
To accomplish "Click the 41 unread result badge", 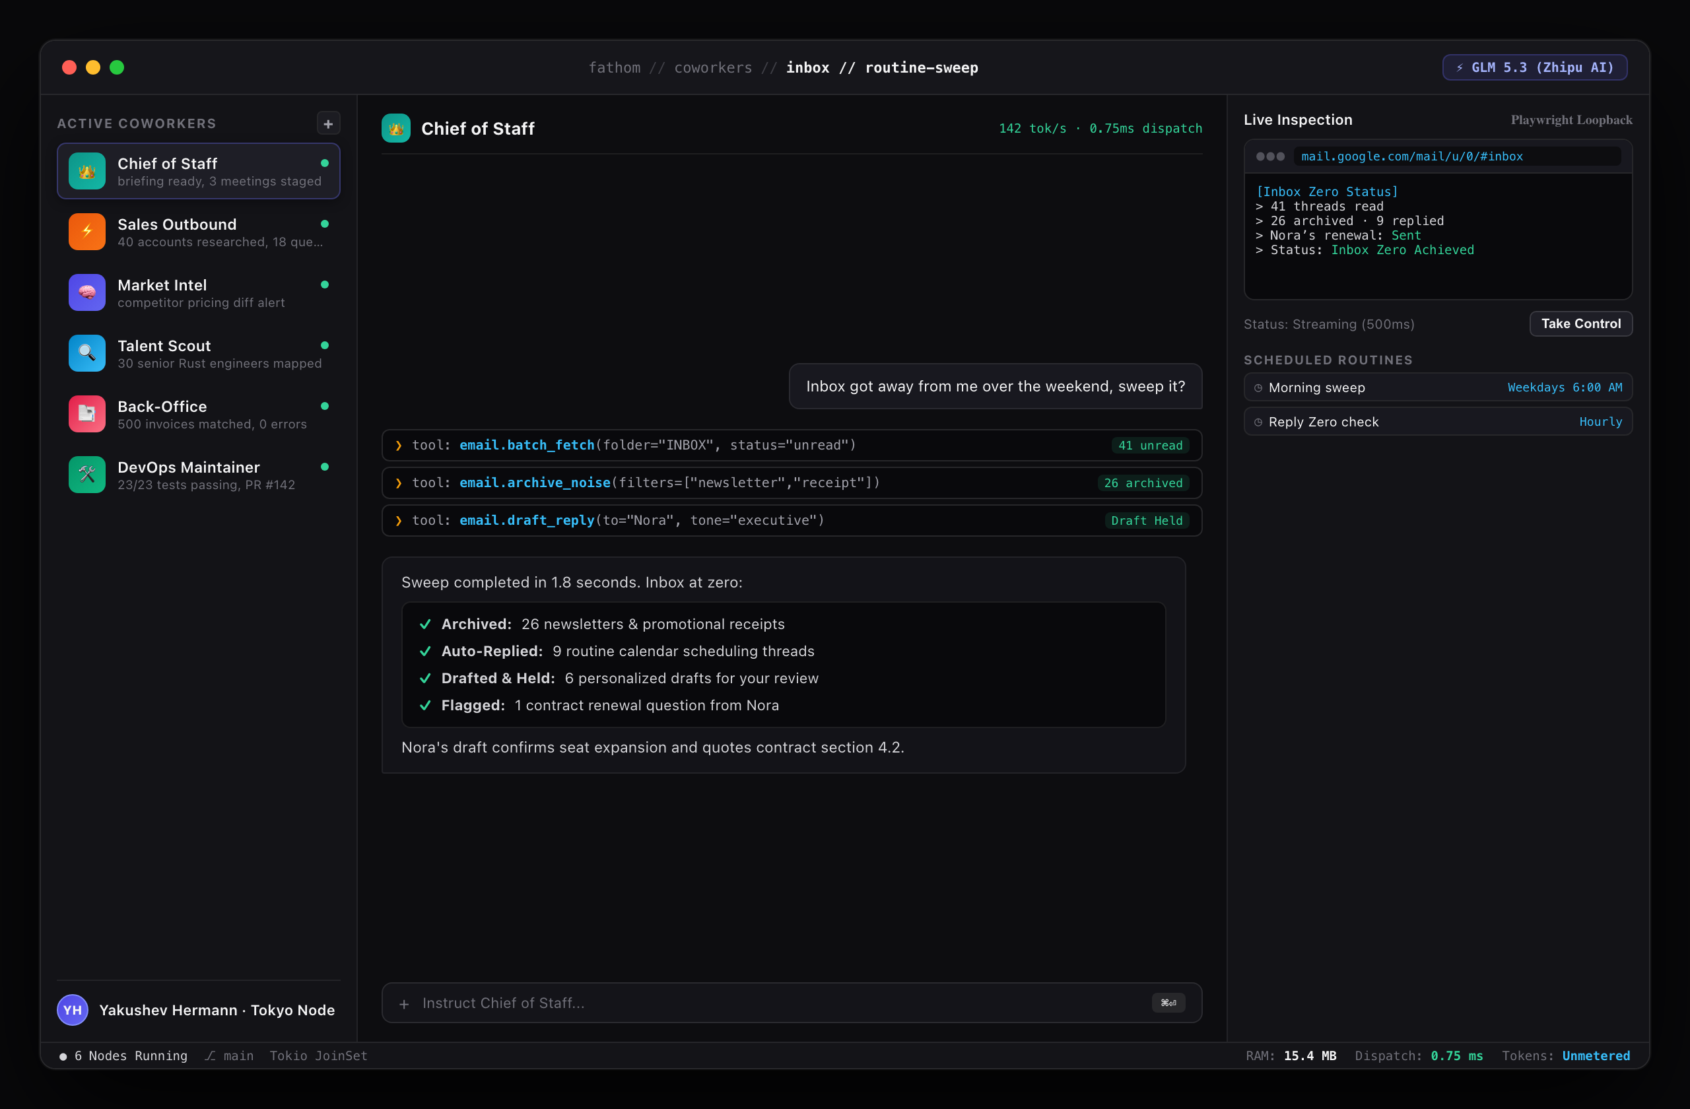I will [1151, 445].
